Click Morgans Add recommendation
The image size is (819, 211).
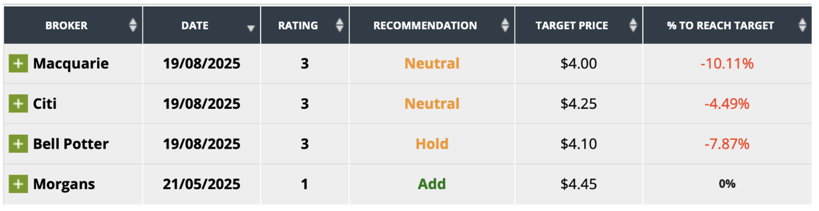tap(432, 184)
